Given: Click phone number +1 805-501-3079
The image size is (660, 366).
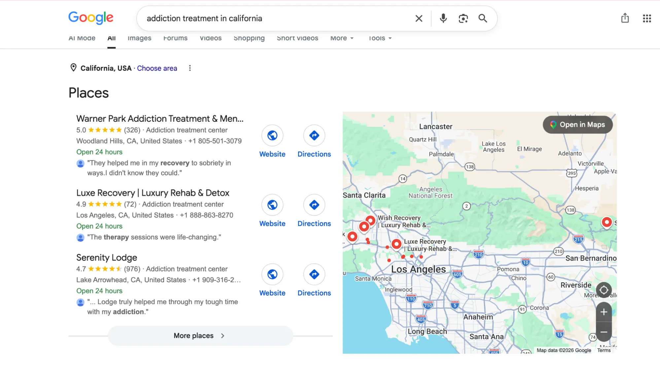Looking at the screenshot, I should click(x=215, y=141).
